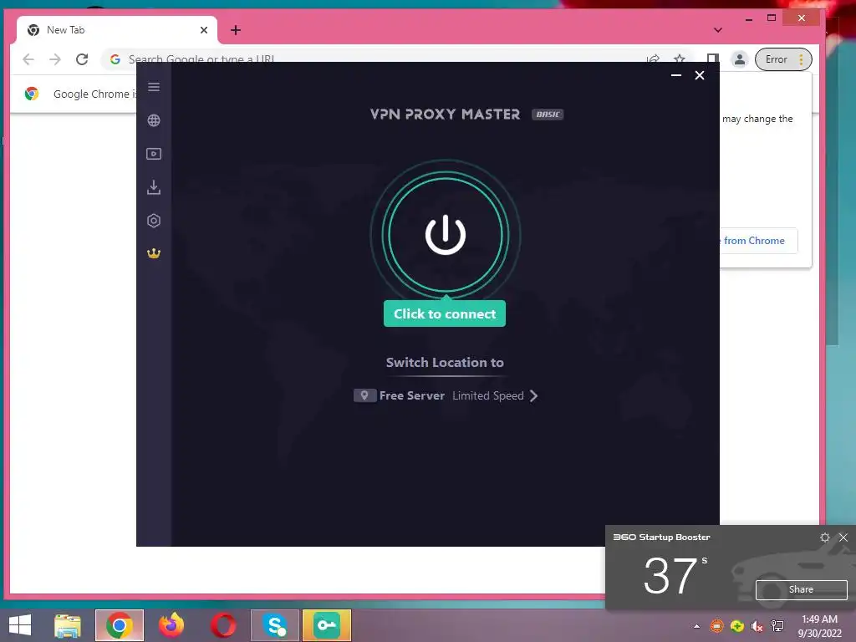Click the gold crown premium icon
The image size is (856, 642).
(154, 253)
